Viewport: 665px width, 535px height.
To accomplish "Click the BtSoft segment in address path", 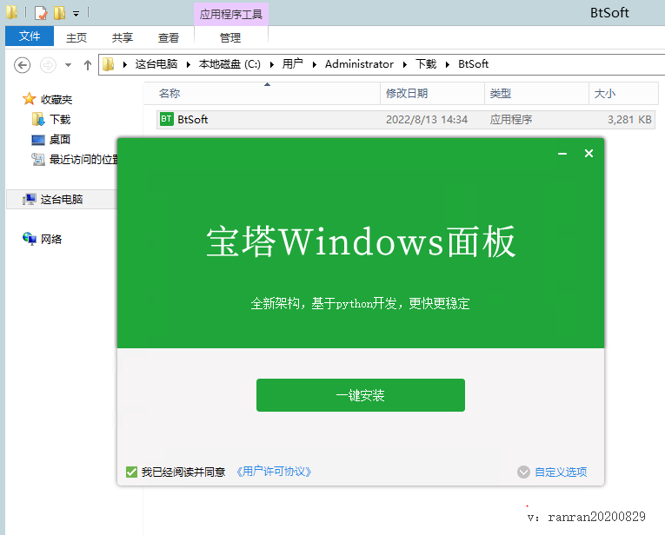I will [x=473, y=64].
